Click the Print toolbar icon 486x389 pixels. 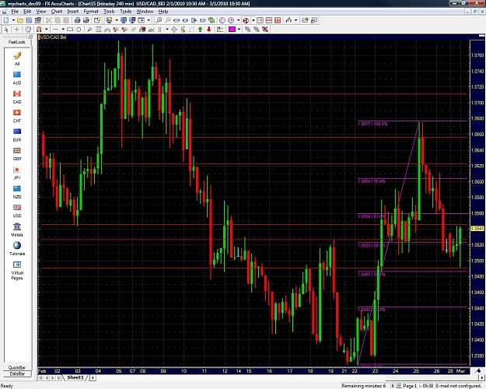tap(77, 20)
